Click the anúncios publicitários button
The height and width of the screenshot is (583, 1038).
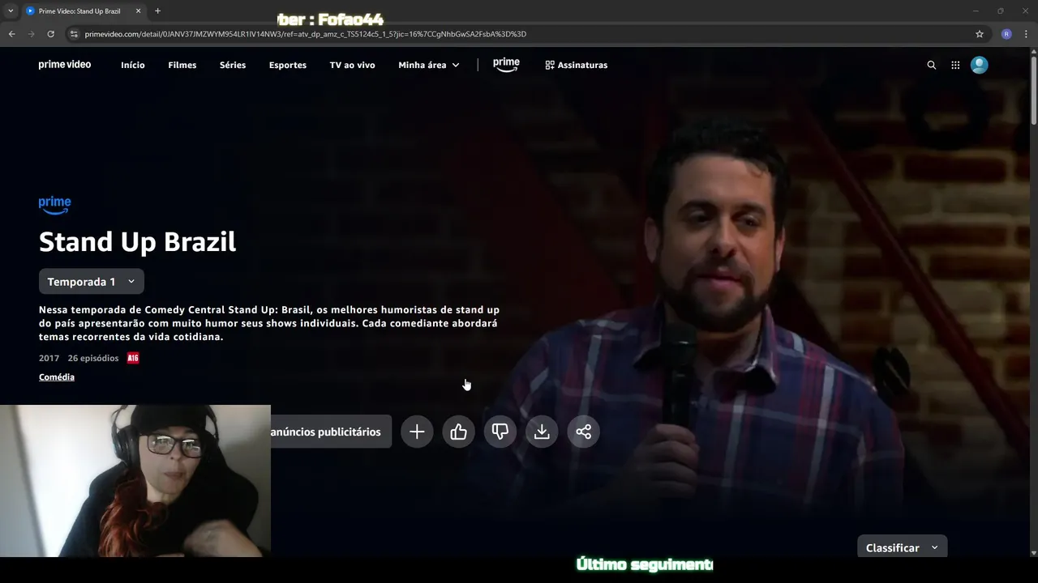point(331,432)
